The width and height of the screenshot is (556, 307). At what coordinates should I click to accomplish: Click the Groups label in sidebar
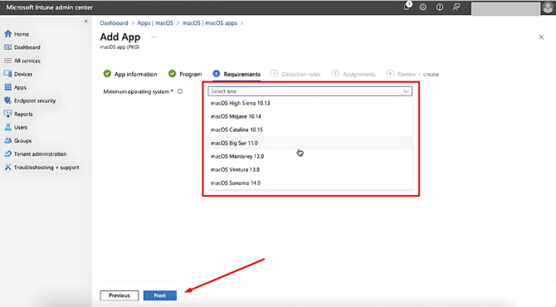pyautogui.click(x=22, y=141)
